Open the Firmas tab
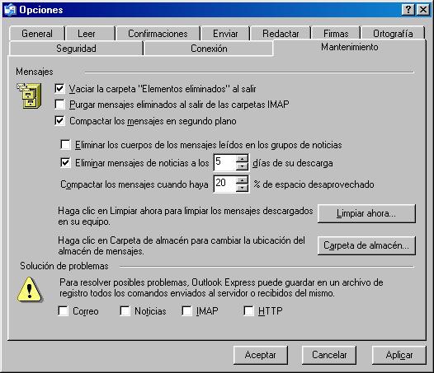 pyautogui.click(x=336, y=34)
